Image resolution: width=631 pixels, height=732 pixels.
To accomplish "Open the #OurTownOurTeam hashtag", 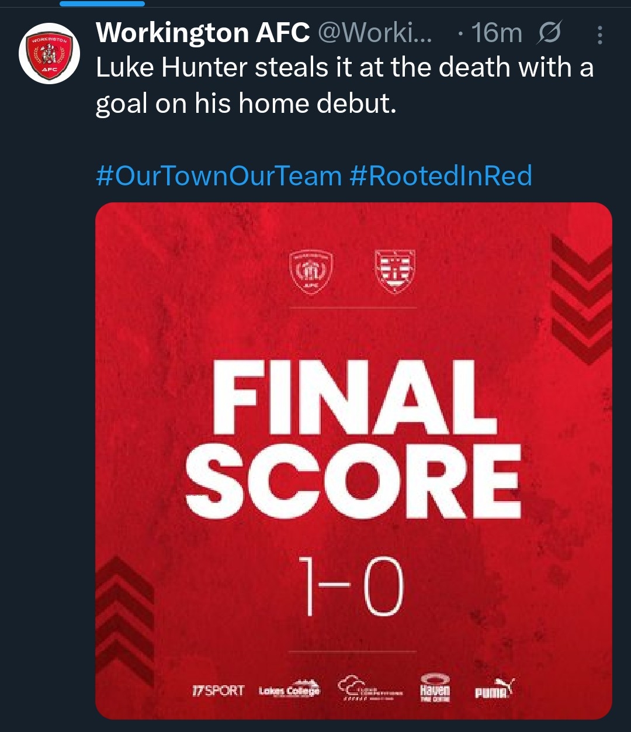I will click(219, 176).
